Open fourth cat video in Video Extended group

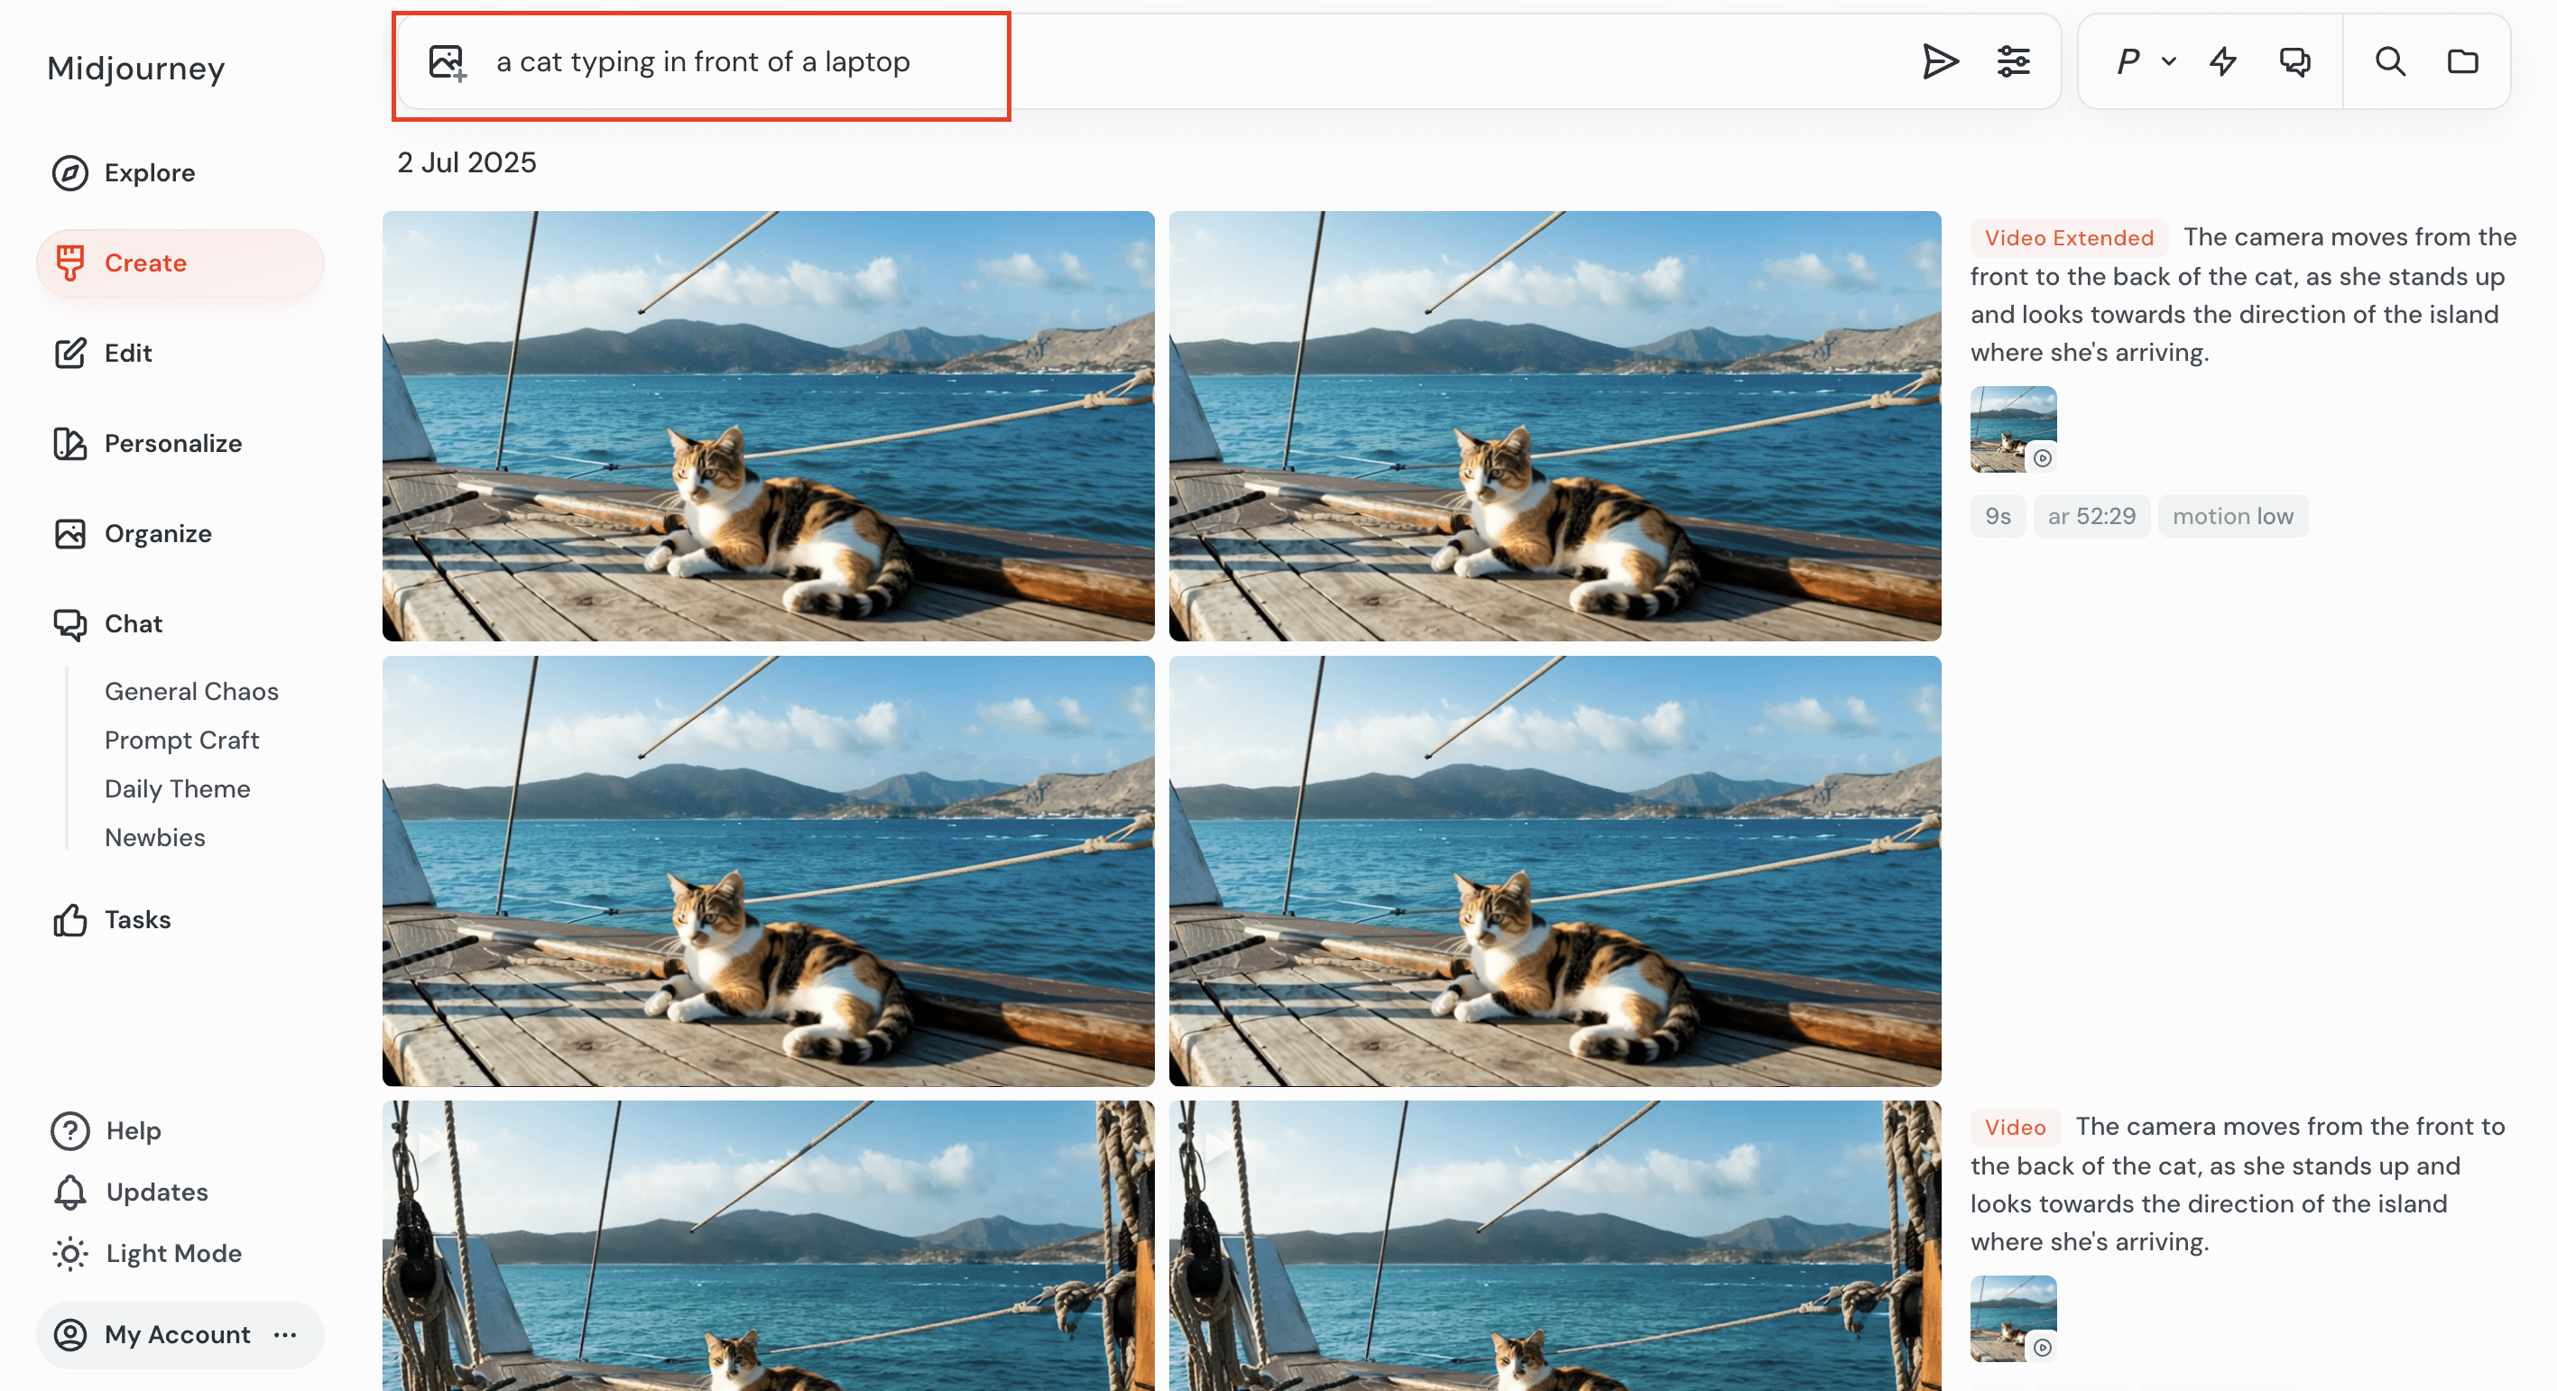coord(1555,871)
